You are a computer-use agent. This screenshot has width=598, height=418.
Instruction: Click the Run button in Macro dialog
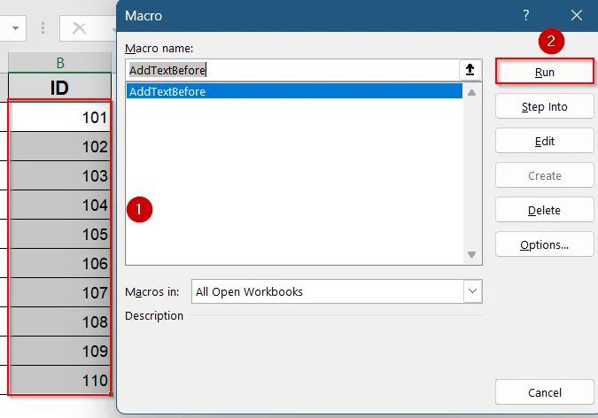click(x=545, y=72)
